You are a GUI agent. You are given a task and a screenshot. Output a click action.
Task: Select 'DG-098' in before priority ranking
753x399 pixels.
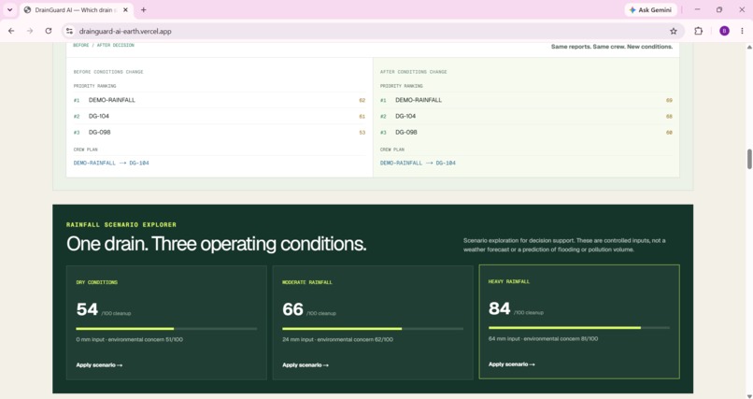[99, 132]
